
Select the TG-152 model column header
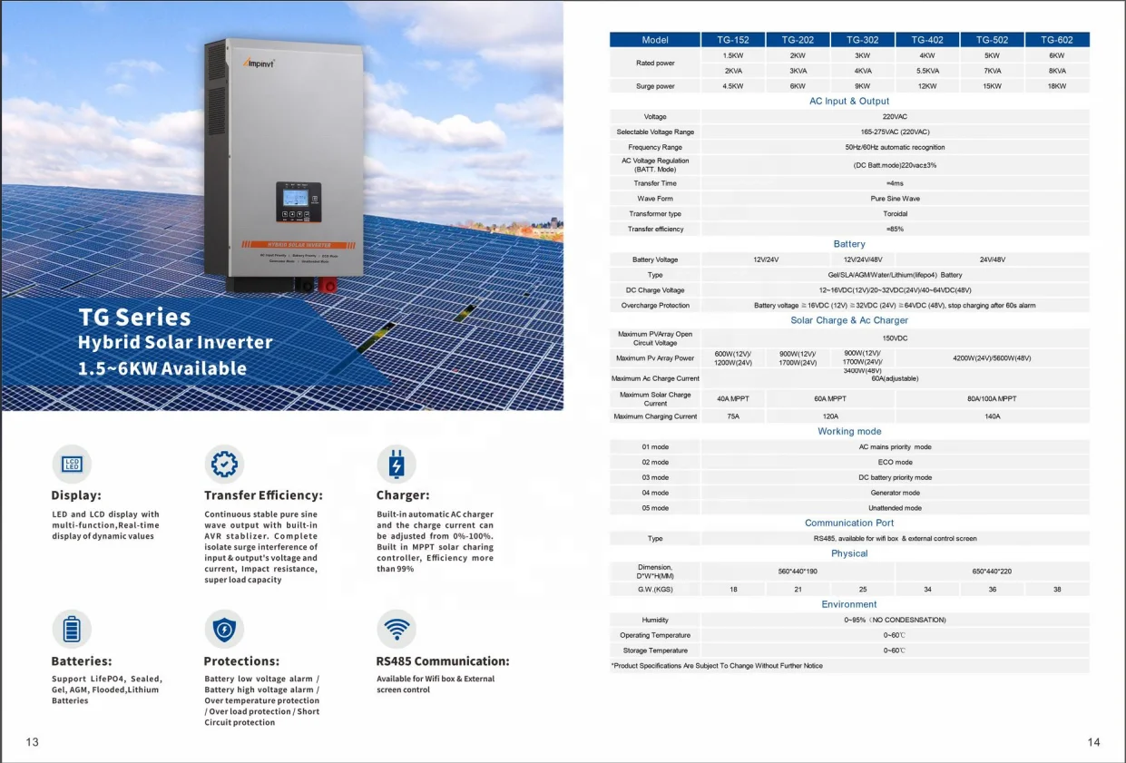click(731, 39)
